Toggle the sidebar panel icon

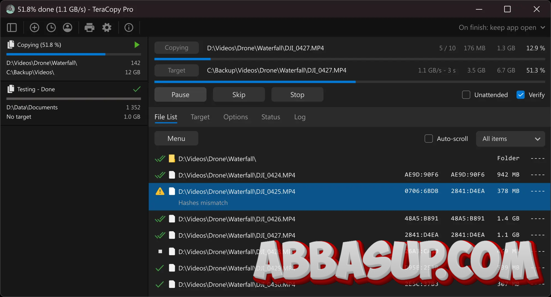pos(12,28)
